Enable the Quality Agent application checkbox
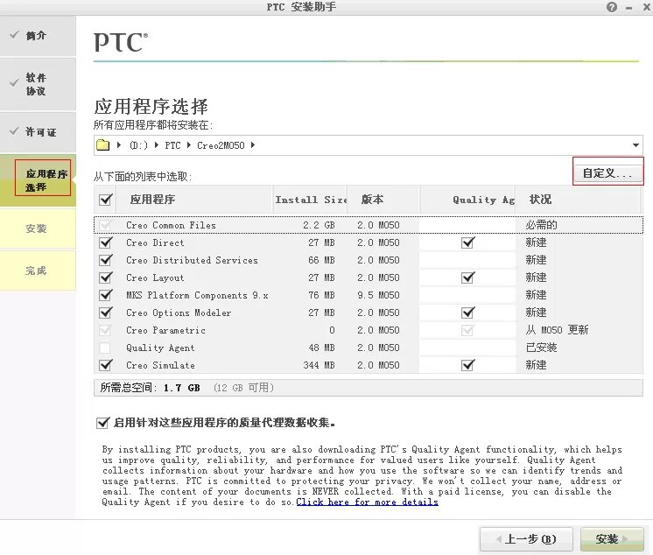 point(106,348)
